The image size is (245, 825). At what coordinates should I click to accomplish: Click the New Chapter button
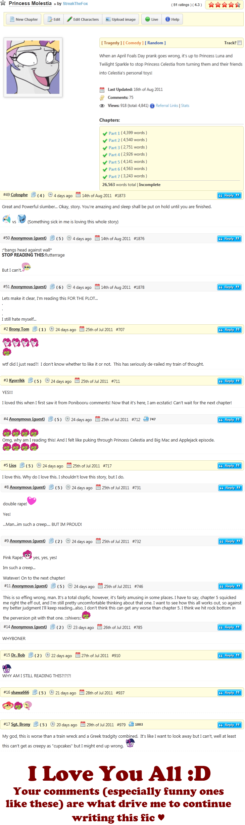click(x=23, y=19)
